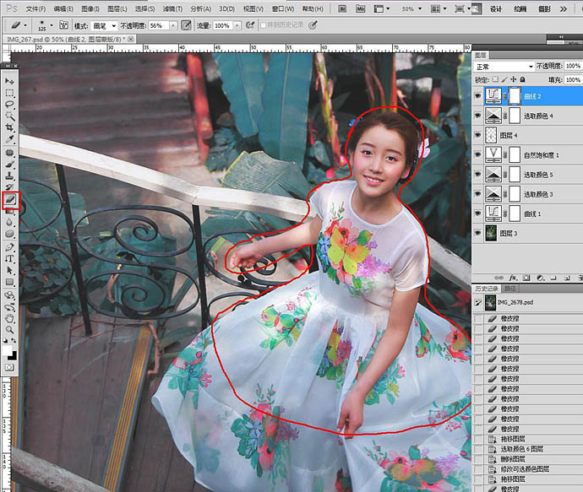Hide the 图层 4 layer
This screenshot has width=583, height=492.
click(x=477, y=135)
